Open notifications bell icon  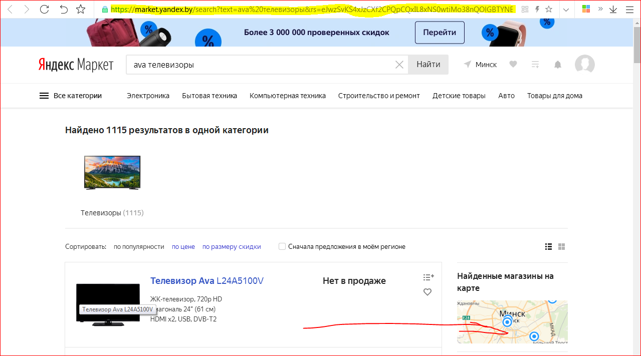tap(557, 65)
